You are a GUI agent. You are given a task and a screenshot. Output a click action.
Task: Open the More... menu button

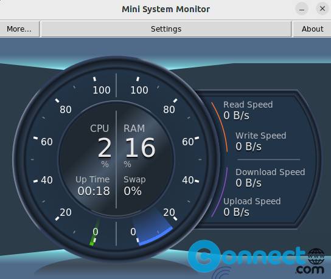[19, 29]
